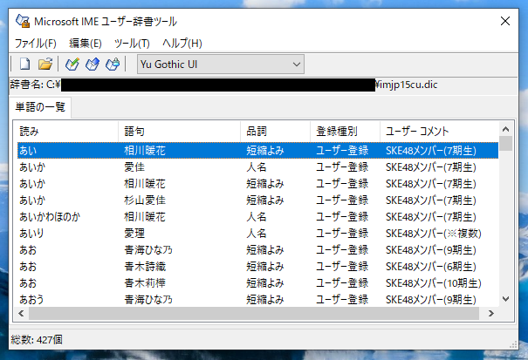This screenshot has height=360, width=528.
Task: Open the Yu Gothic UI font dropdown
Action: pos(221,64)
